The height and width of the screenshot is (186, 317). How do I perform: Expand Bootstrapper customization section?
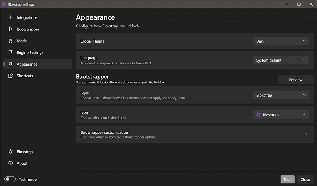[x=195, y=134]
